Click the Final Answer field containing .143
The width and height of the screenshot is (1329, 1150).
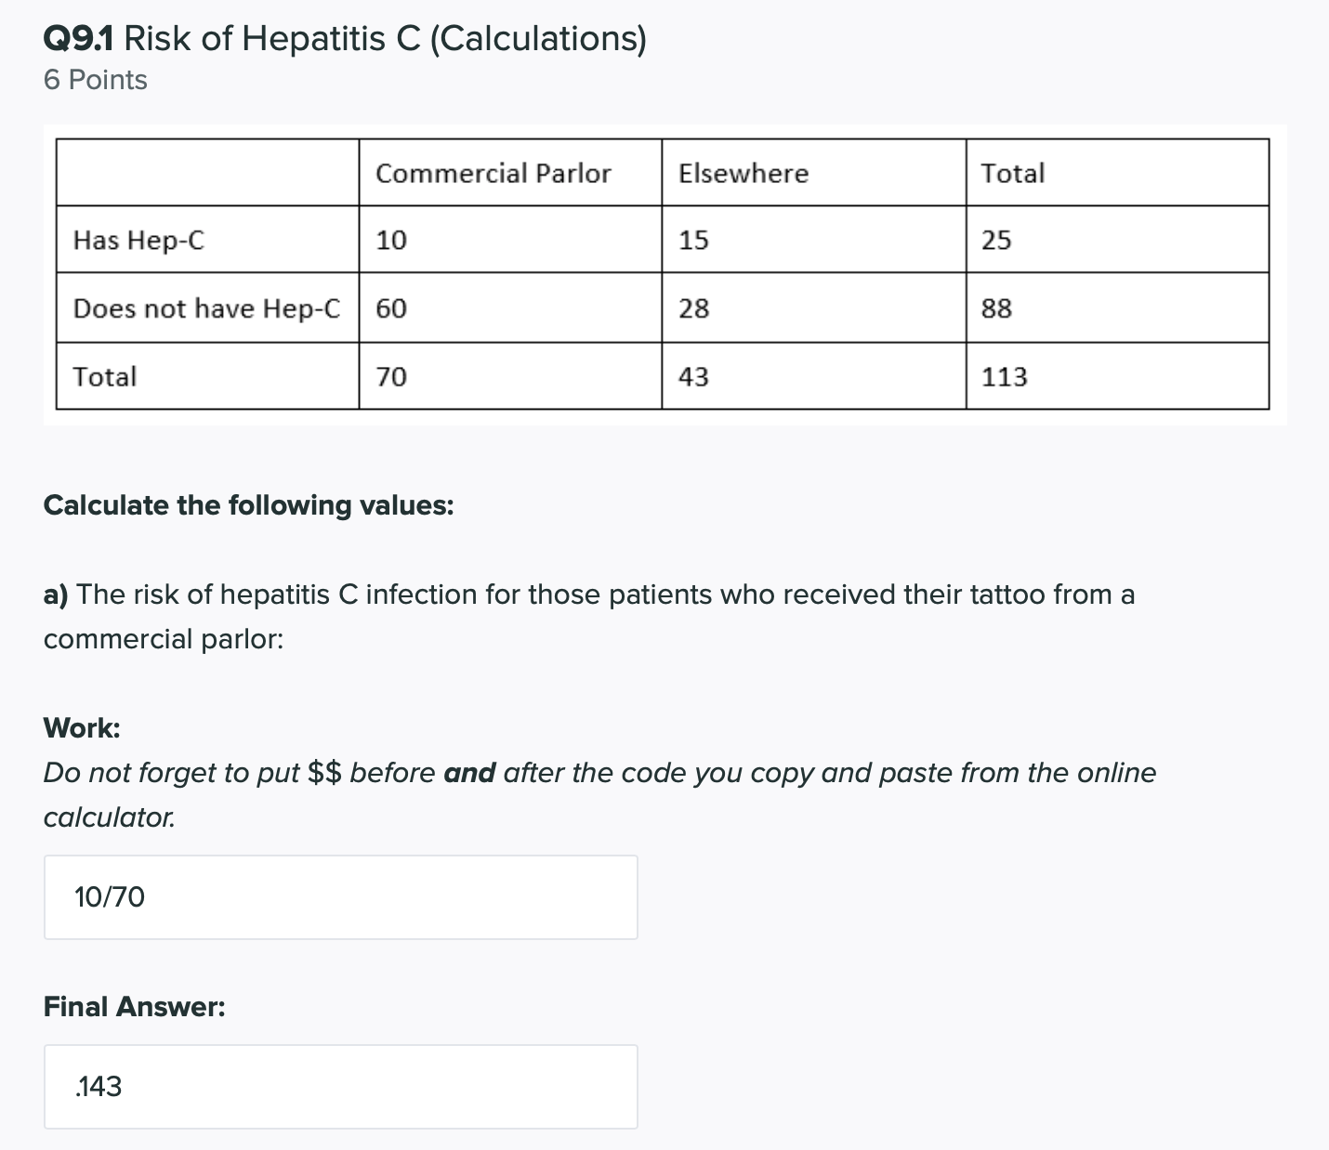340,1087
